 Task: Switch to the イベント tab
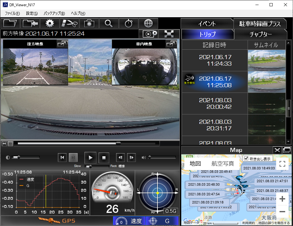(x=207, y=24)
